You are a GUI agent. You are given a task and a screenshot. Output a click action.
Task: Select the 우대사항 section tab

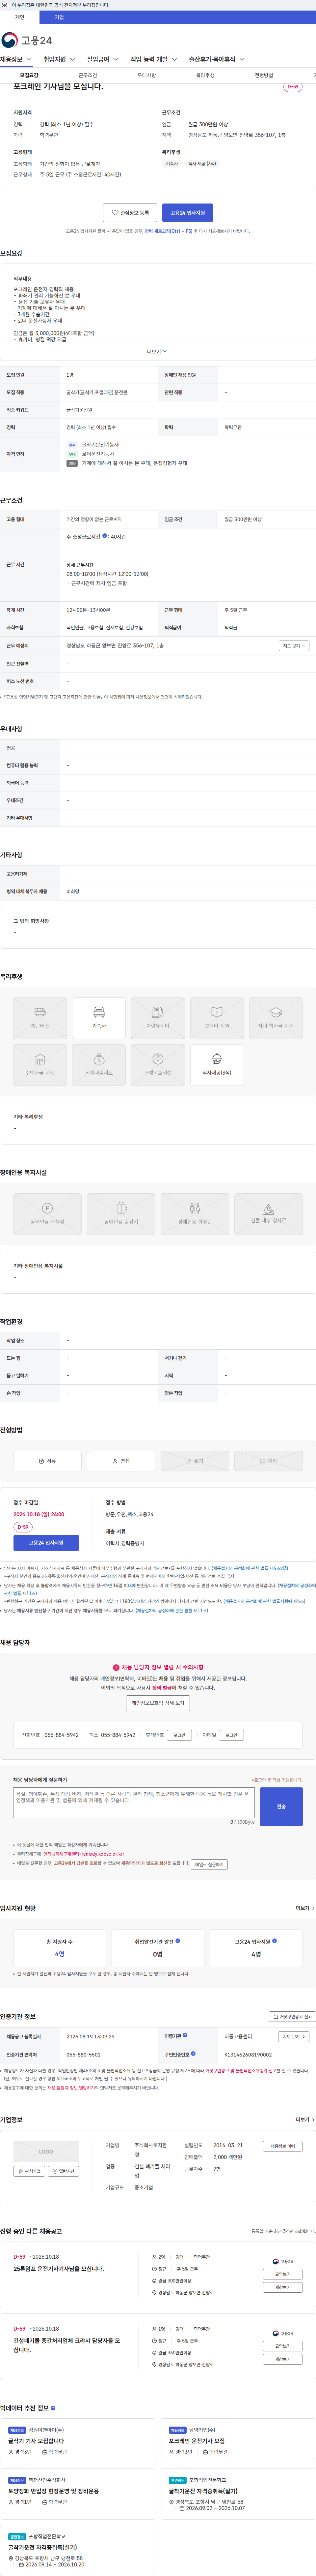(146, 75)
